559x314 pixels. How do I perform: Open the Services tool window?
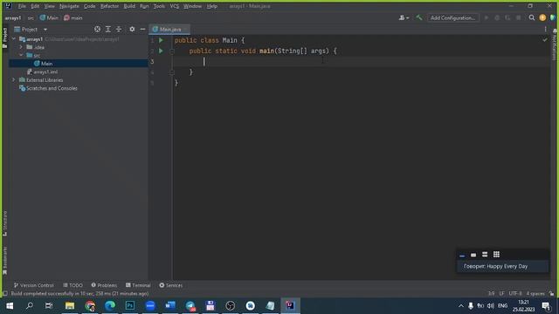[171, 285]
